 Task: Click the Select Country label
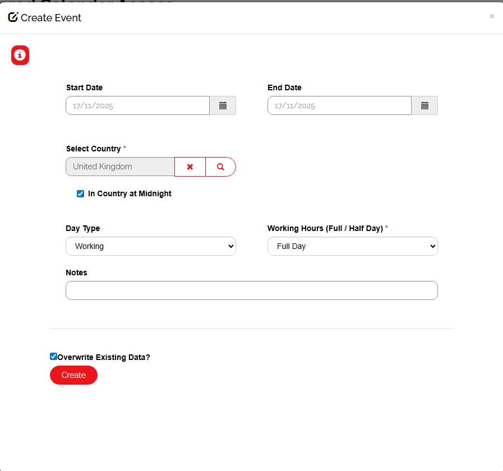coord(93,149)
